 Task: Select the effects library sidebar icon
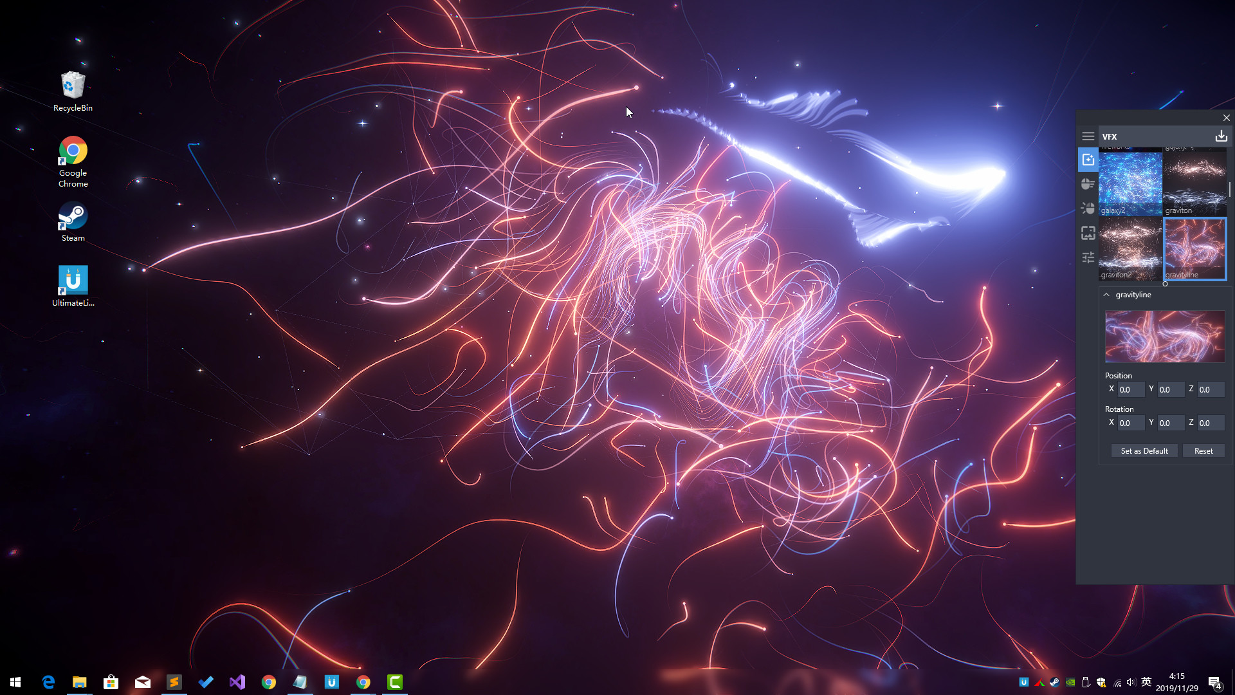coord(1088,159)
